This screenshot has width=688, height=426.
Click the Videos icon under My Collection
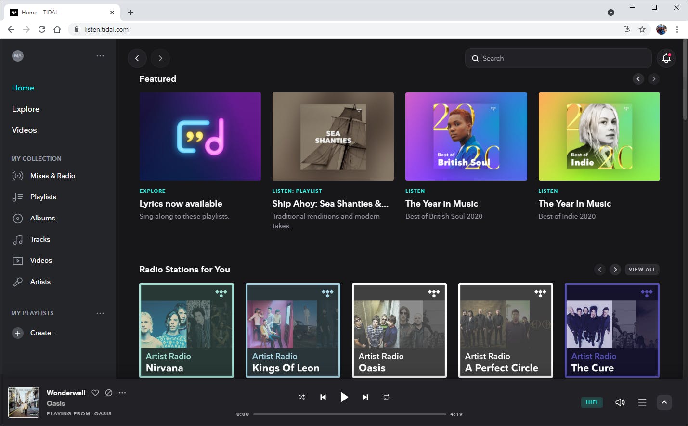click(x=18, y=260)
